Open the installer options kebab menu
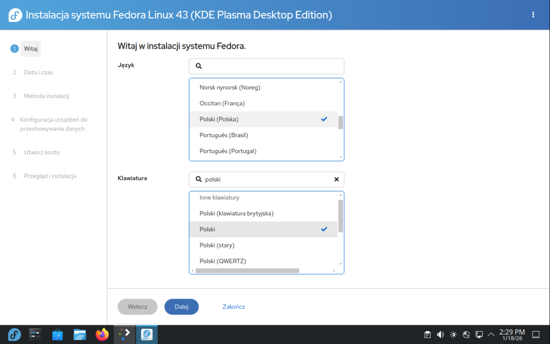The width and height of the screenshot is (550, 344). pyautogui.click(x=533, y=14)
